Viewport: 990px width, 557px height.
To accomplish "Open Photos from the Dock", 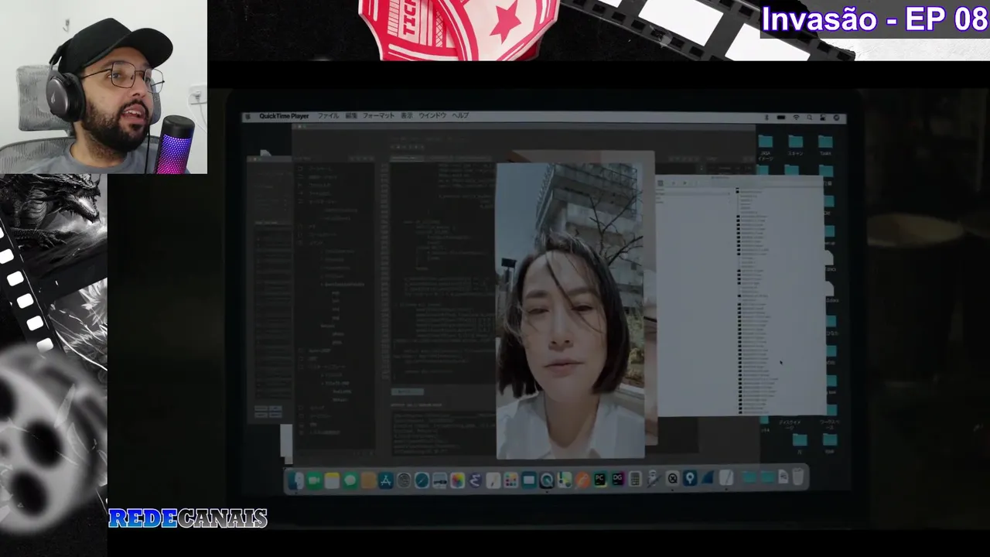I will [458, 480].
